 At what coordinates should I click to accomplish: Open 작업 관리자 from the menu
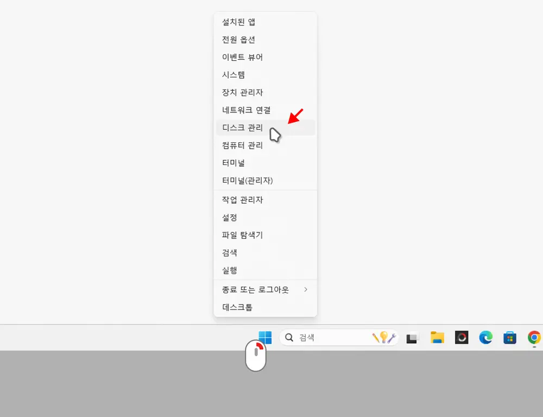coord(243,200)
